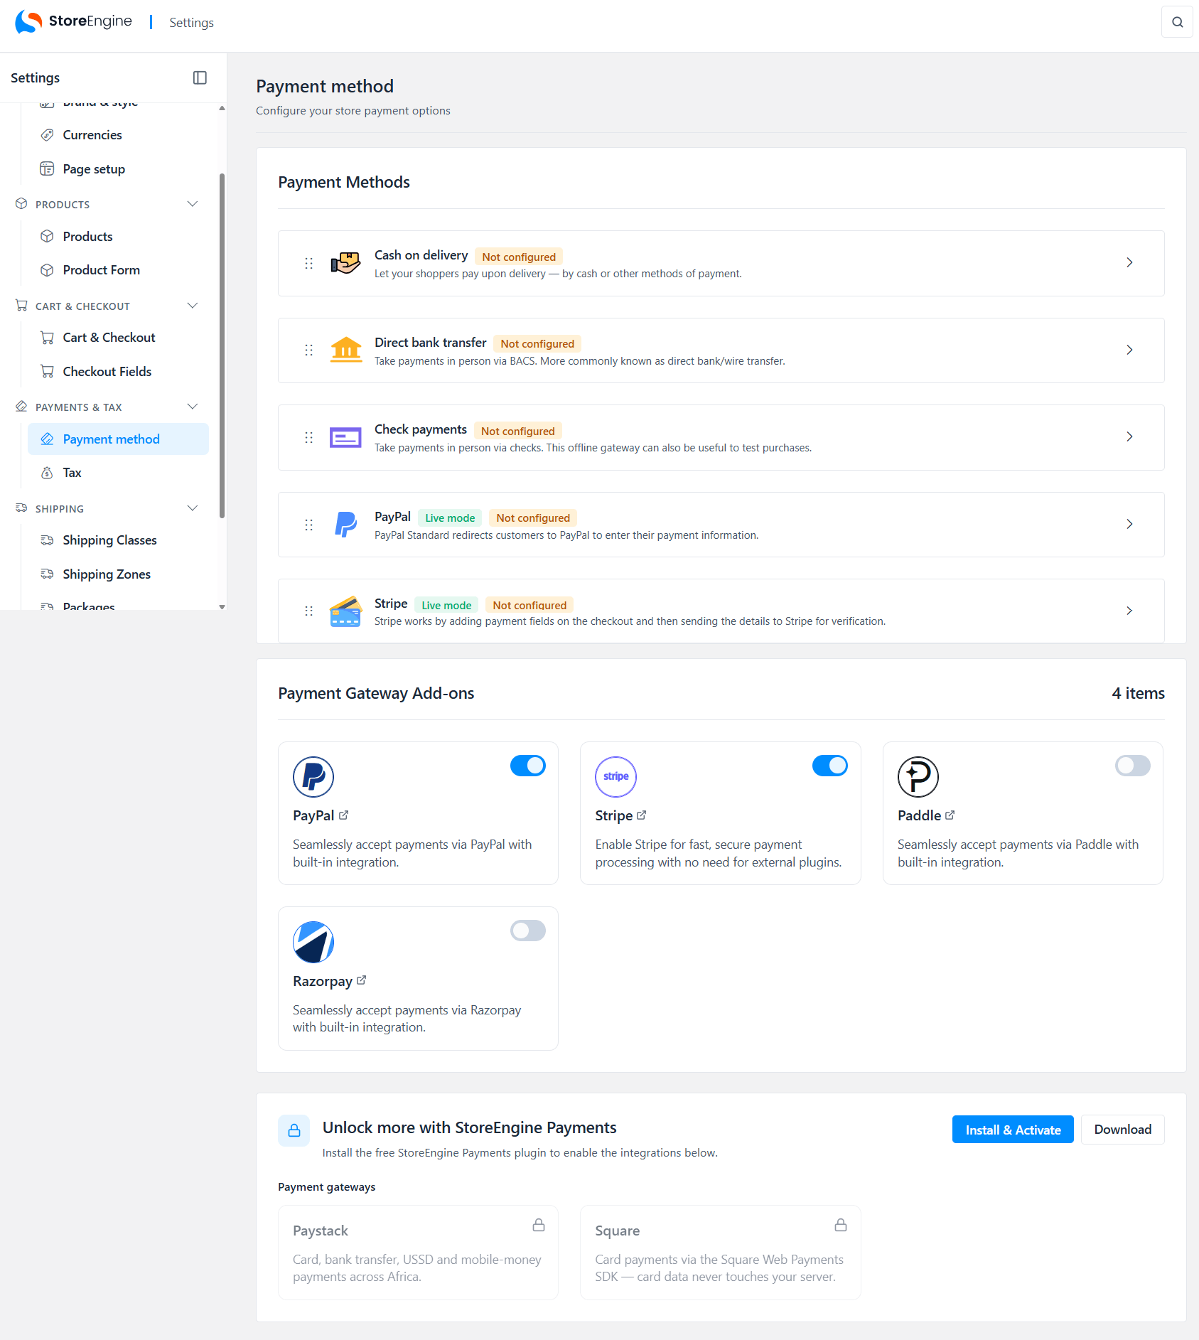The image size is (1199, 1340).
Task: Click the Download button
Action: (x=1122, y=1130)
